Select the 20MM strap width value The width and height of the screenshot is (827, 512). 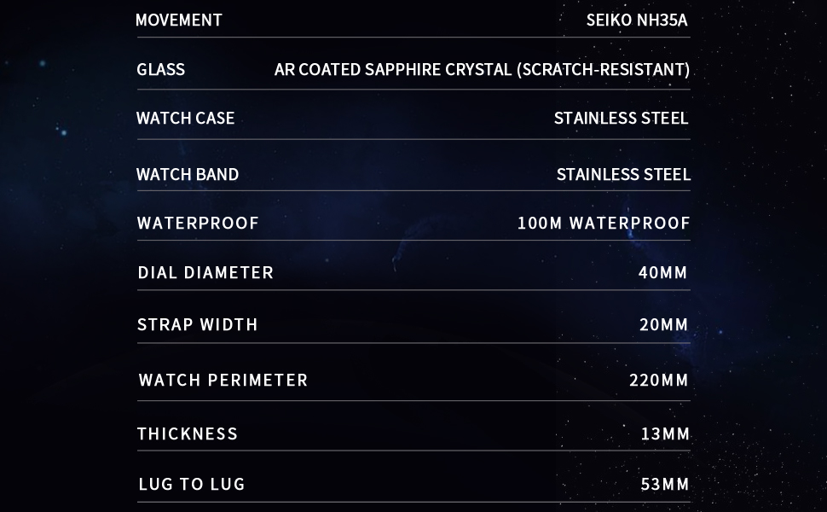[663, 324]
